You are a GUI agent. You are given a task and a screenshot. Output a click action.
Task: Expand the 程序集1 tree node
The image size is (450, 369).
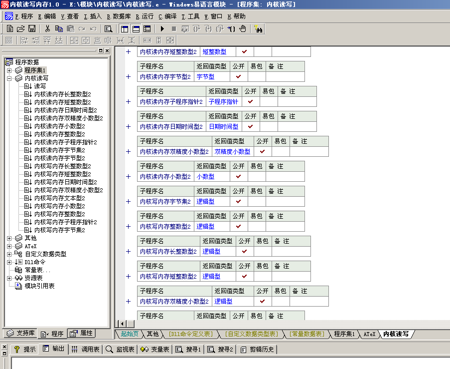click(x=9, y=70)
